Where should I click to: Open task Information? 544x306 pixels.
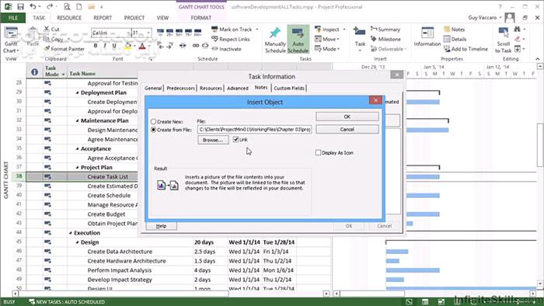pyautogui.click(x=427, y=37)
